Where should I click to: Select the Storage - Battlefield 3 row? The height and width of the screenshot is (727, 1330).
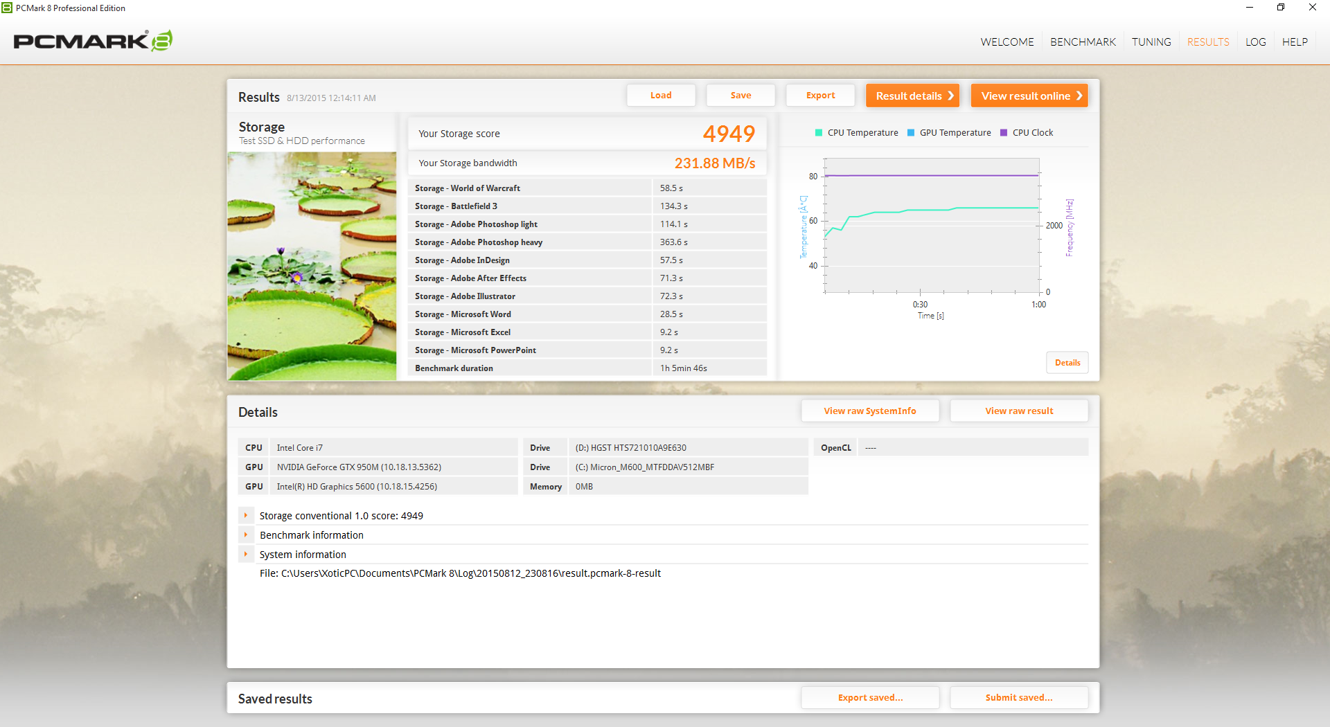[587, 206]
